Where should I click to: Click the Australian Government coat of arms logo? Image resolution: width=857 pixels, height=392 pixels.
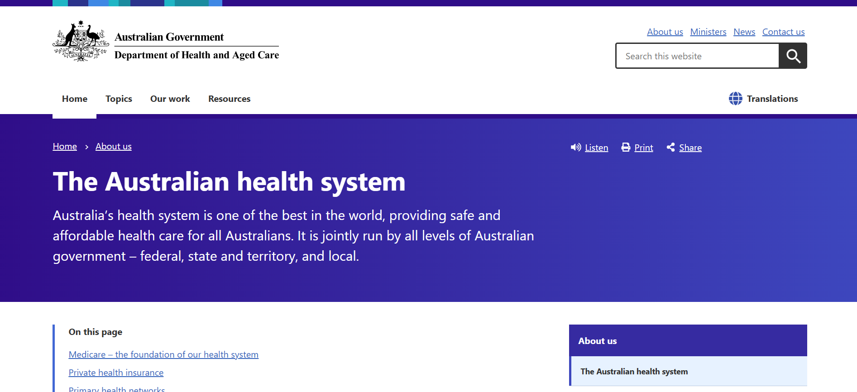click(x=81, y=41)
